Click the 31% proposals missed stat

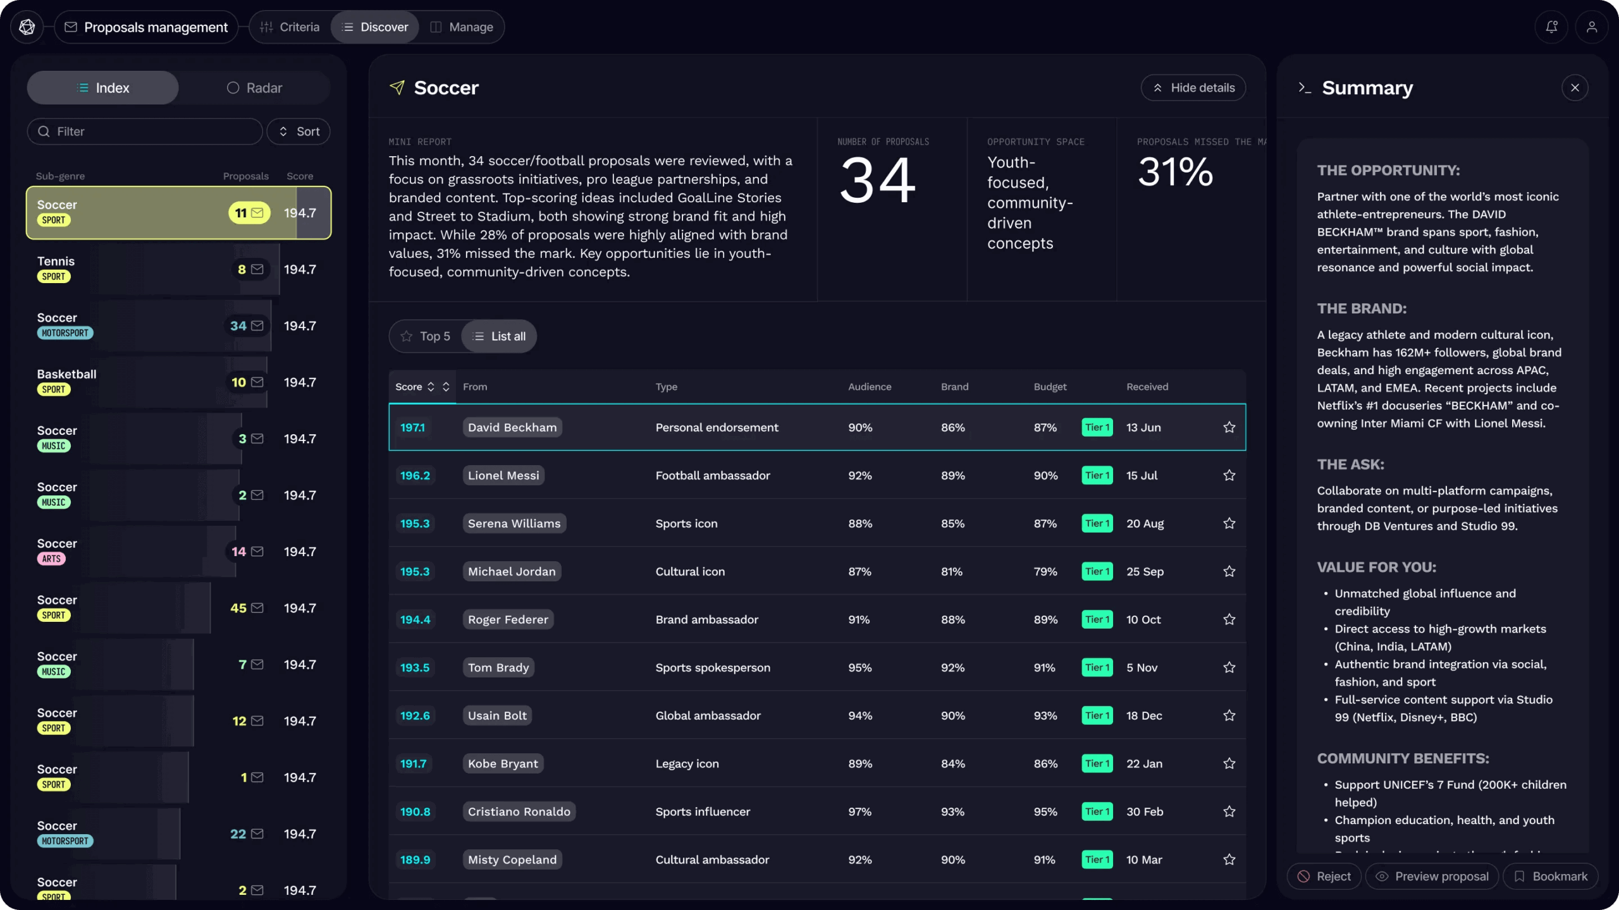1176,173
